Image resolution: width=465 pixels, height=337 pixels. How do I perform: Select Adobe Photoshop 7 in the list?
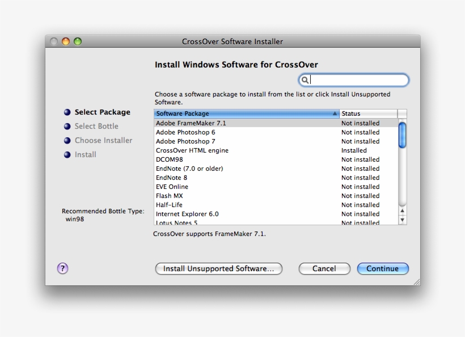tap(276, 141)
